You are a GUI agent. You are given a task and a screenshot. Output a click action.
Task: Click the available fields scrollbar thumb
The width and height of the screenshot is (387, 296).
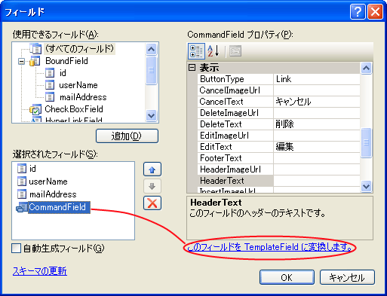coord(152,70)
